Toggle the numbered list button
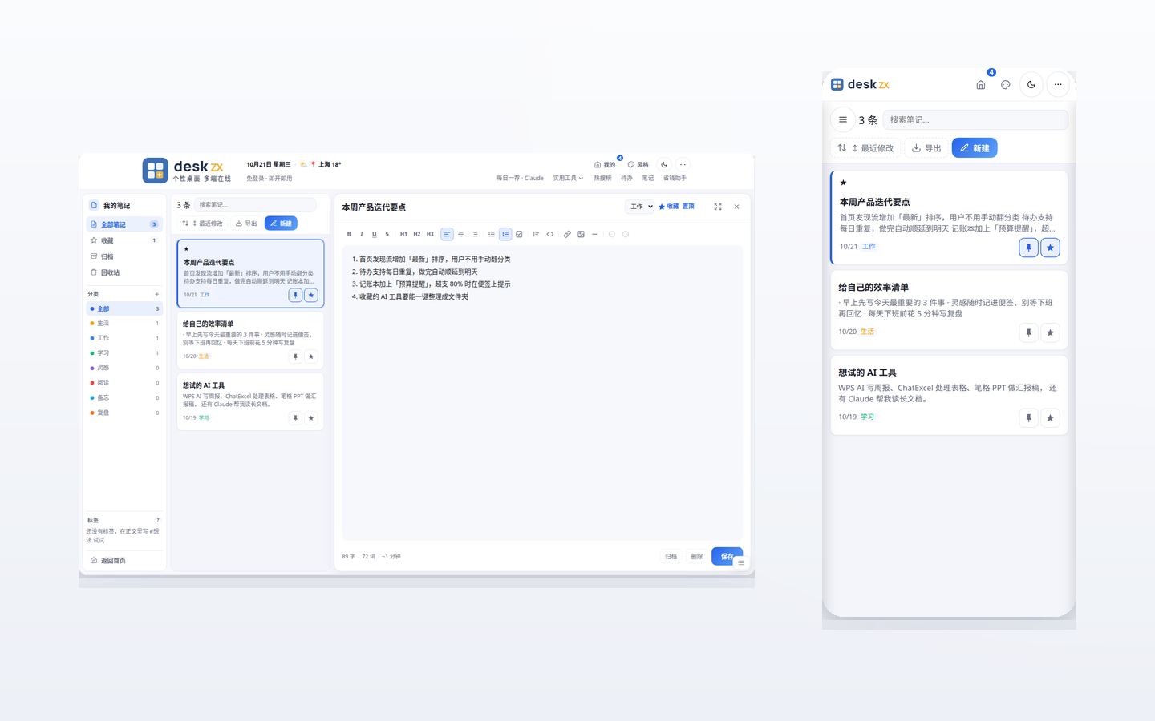This screenshot has width=1155, height=721. tap(505, 234)
